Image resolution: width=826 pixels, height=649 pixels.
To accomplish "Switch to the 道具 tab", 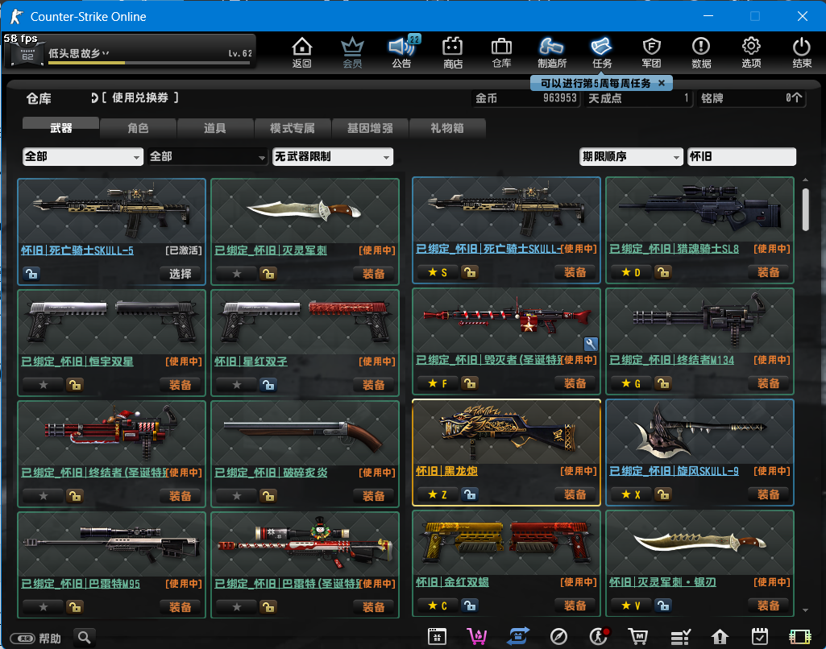I will pos(215,128).
